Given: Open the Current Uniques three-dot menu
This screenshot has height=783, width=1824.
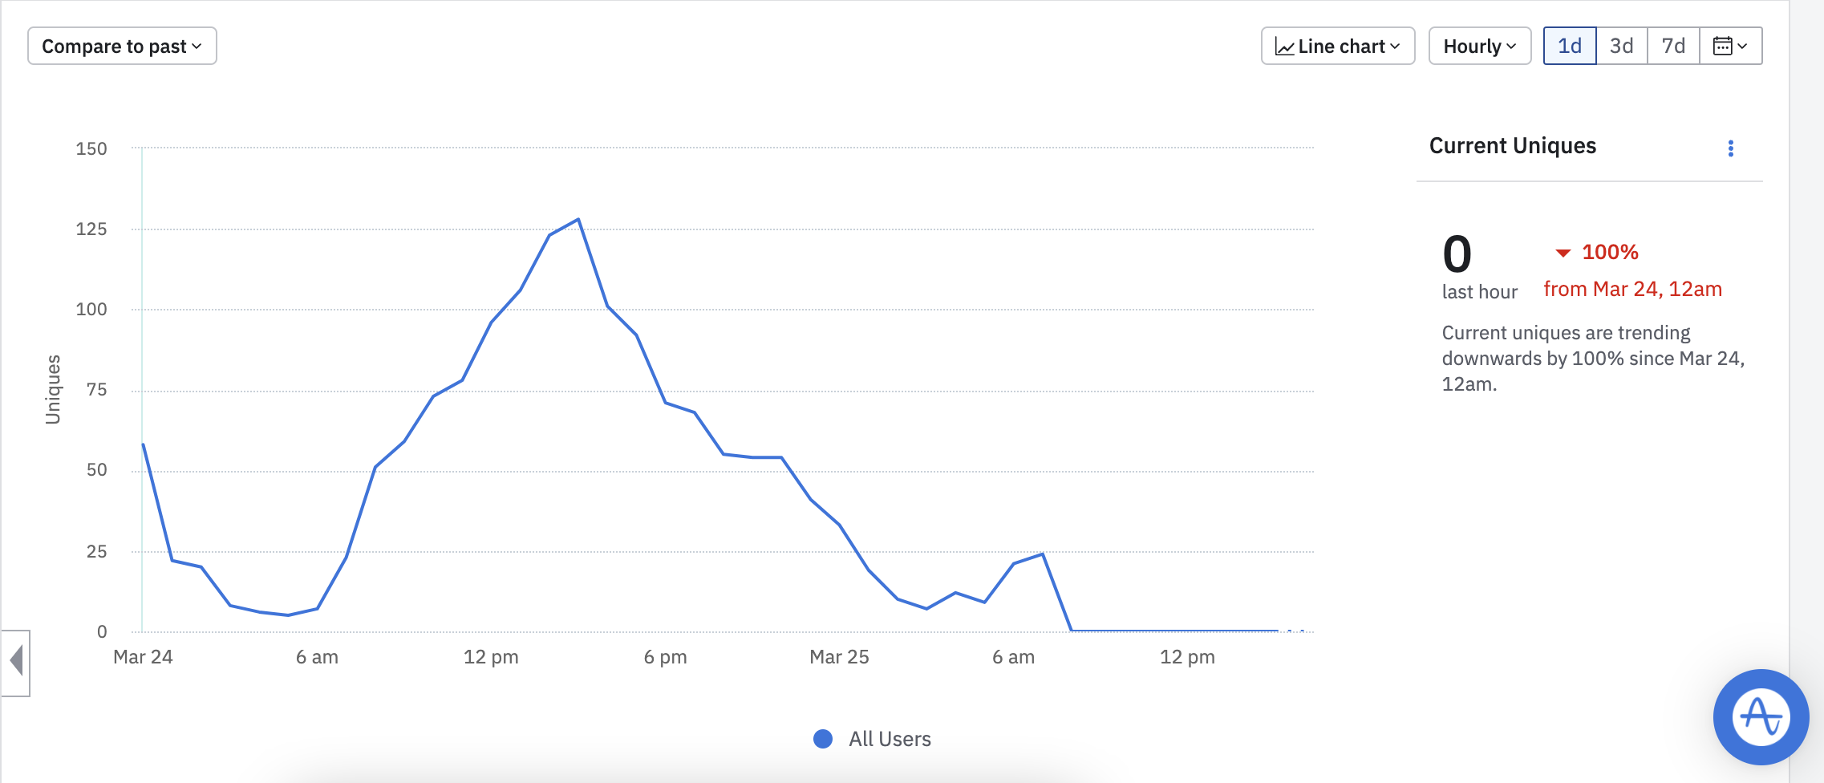Looking at the screenshot, I should click(x=1730, y=148).
